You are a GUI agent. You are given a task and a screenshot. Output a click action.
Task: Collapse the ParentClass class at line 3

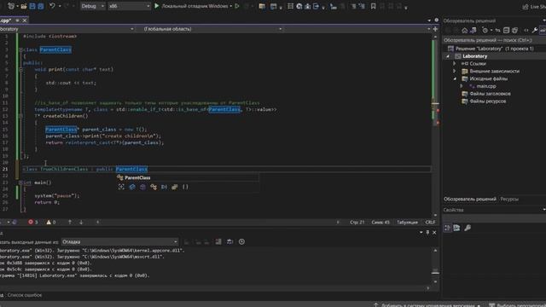click(20, 49)
